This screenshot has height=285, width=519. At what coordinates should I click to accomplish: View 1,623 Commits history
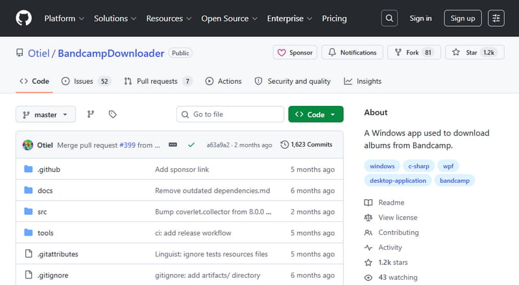306,145
